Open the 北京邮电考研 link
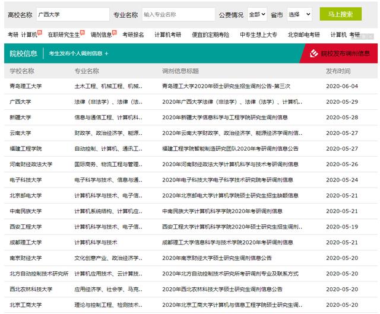This screenshot has width=380, height=314. [303, 35]
